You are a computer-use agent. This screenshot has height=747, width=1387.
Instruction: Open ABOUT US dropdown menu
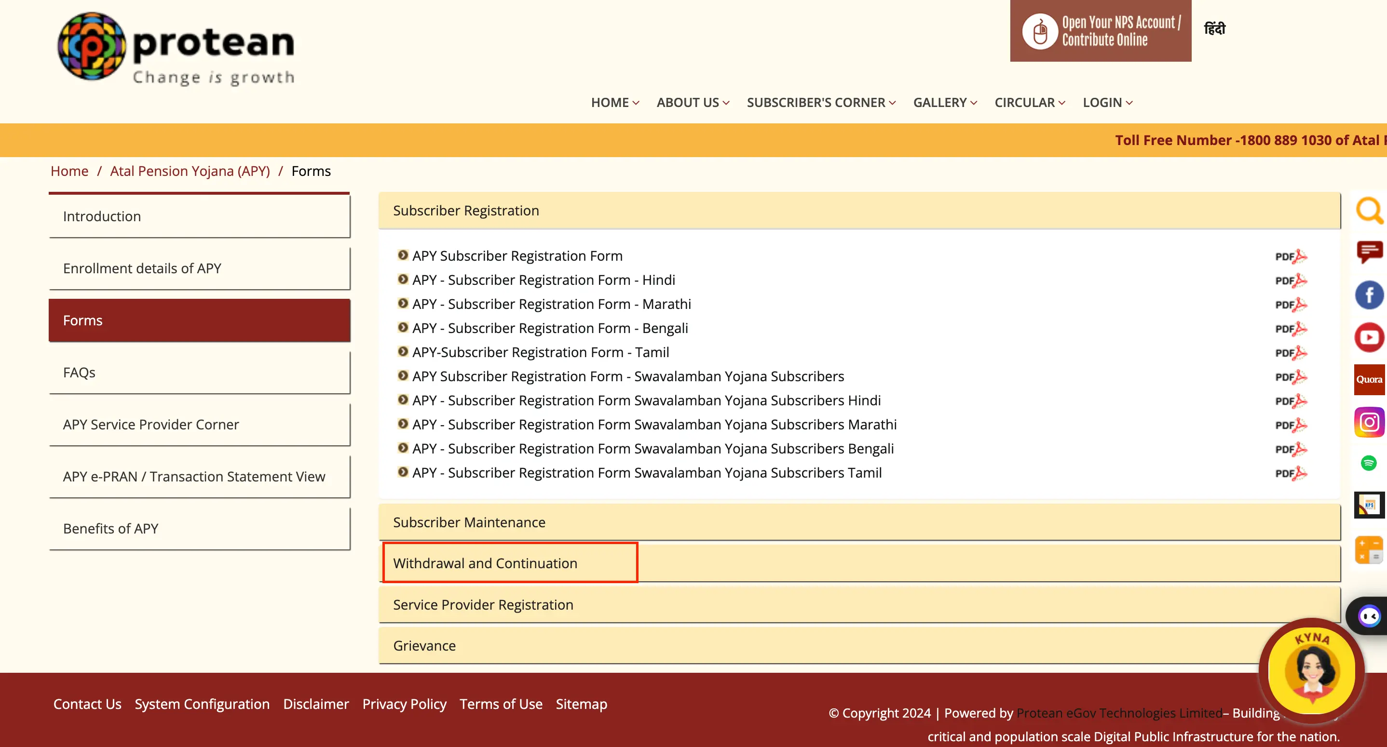693,103
